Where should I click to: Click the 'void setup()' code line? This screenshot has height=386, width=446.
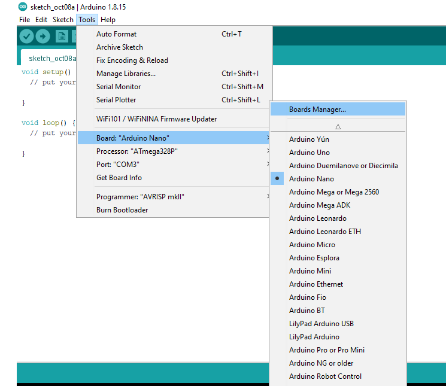[46, 72]
